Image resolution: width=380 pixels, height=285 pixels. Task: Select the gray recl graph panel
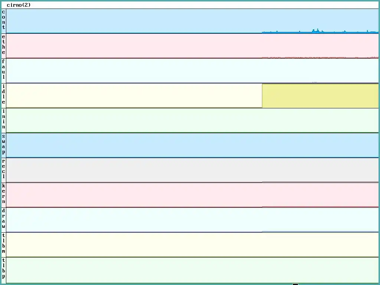point(192,170)
